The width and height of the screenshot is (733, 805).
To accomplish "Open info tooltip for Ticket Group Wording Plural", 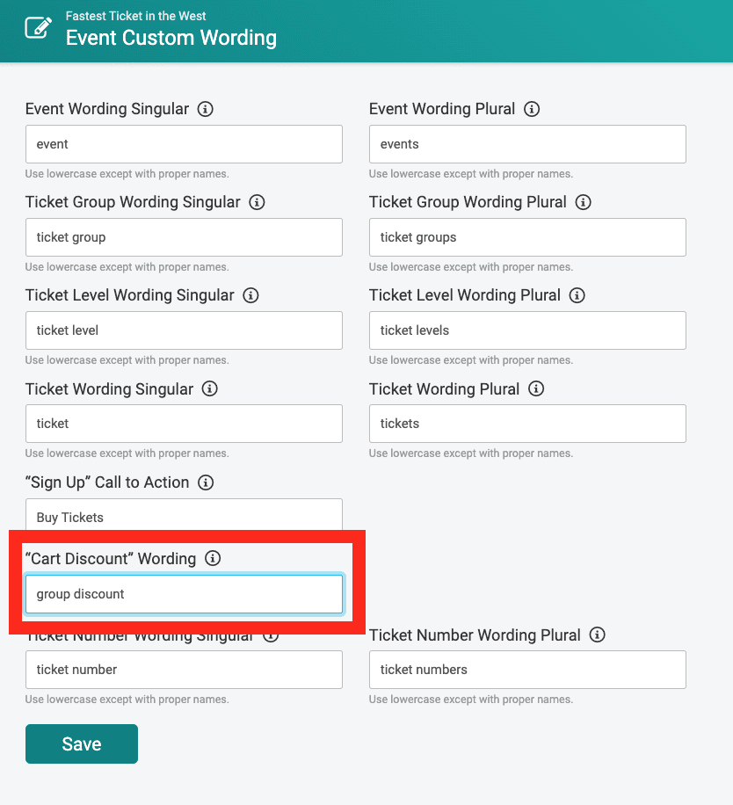I will pyautogui.click(x=583, y=202).
